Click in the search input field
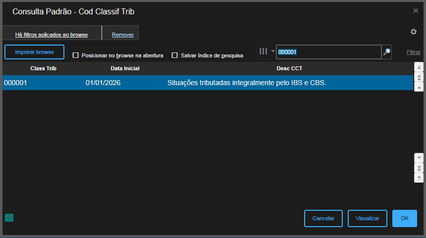The image size is (426, 238). click(x=328, y=52)
